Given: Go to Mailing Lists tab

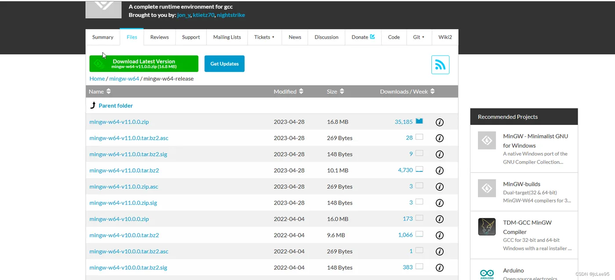Looking at the screenshot, I should (x=227, y=37).
